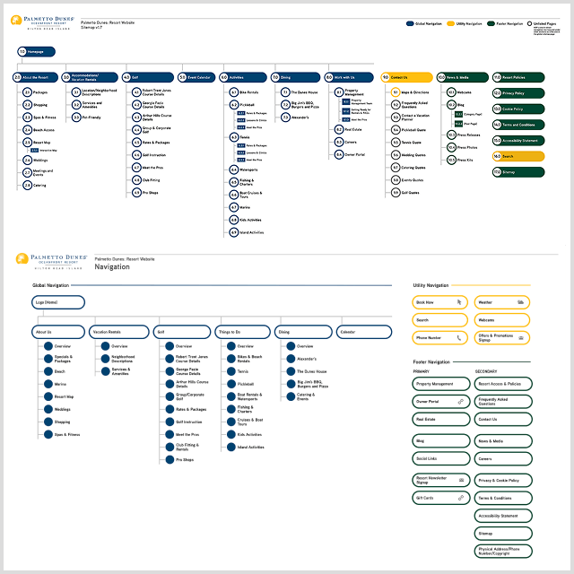
Task: Select the 3.0 Accommodations/Vacation Rentals node
Action: click(x=90, y=77)
